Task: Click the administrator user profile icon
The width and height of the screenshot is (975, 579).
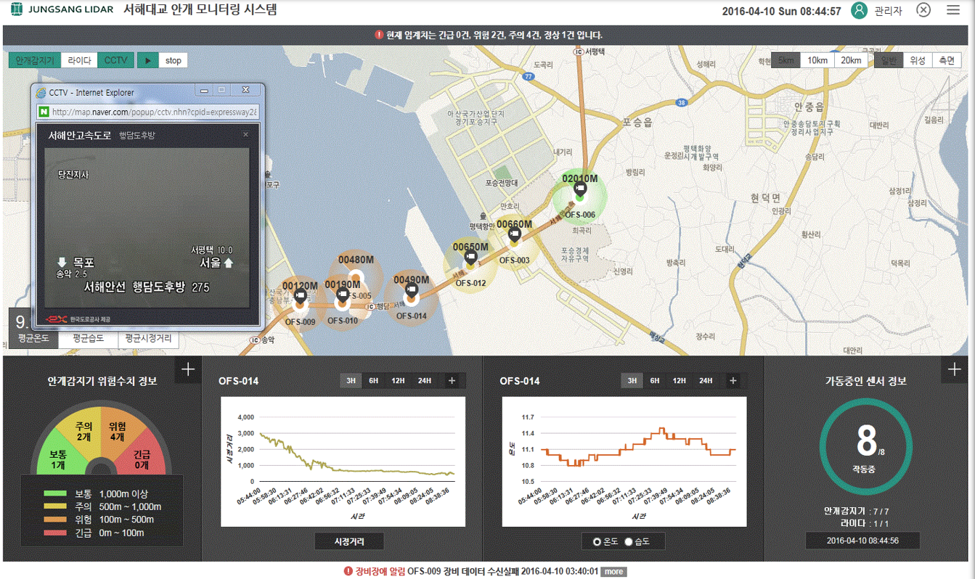Action: pyautogui.click(x=859, y=10)
